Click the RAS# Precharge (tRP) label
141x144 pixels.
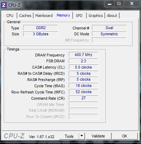(46, 80)
